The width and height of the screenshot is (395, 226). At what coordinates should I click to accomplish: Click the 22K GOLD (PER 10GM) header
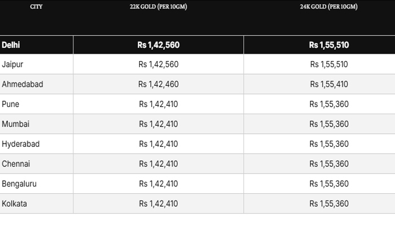(159, 7)
